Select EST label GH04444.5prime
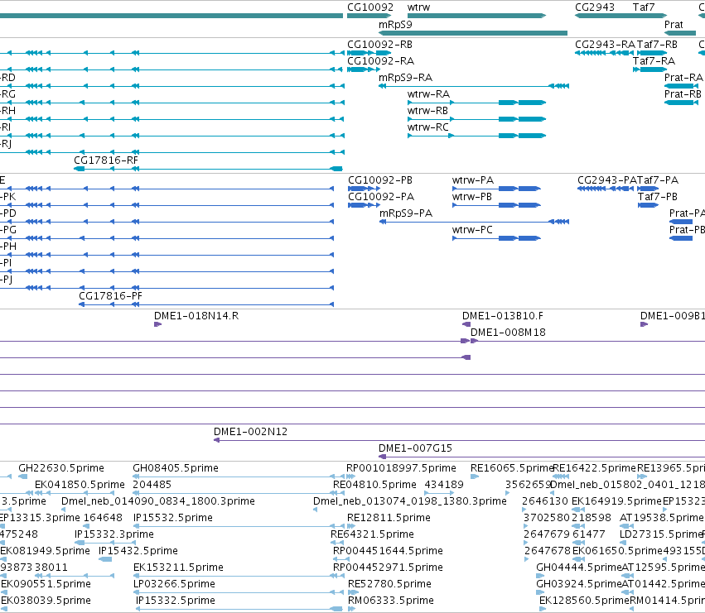The image size is (705, 613). (x=578, y=568)
